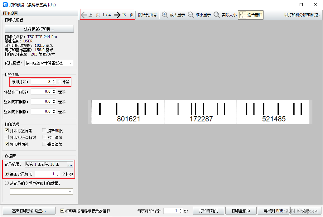Click record range text field
The image size is (323, 217).
click(x=46, y=164)
